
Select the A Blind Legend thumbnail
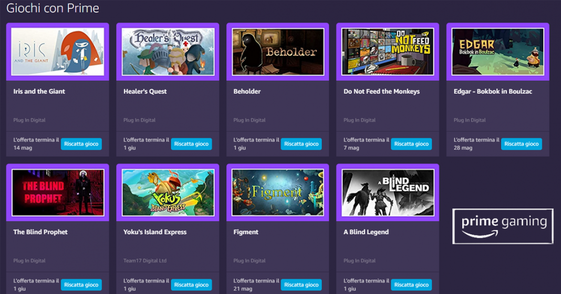388,193
